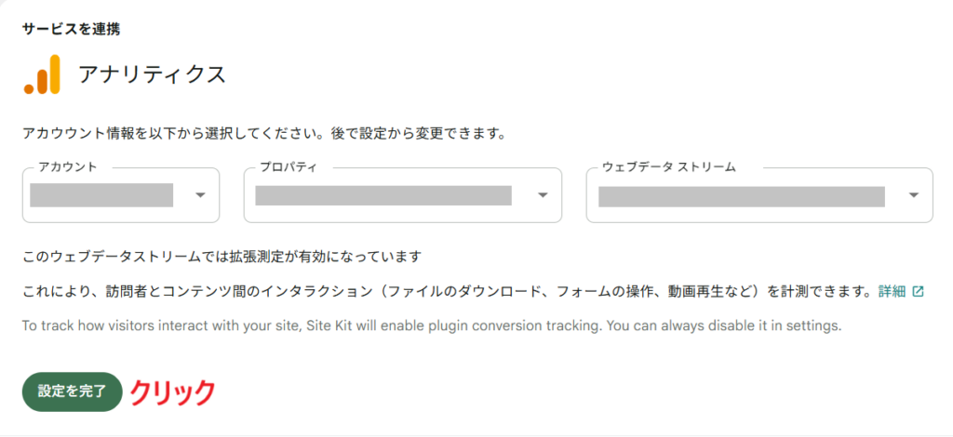Viewport: 953px width, 437px height.
Task: Click the プロパティ field label
Action: point(288,167)
